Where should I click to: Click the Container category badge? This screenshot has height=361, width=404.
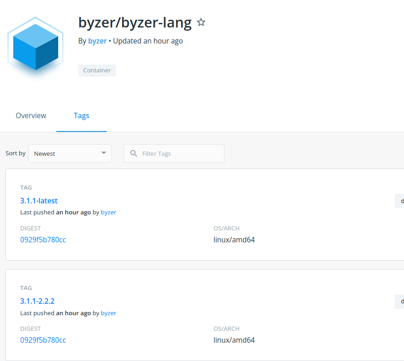(x=97, y=71)
